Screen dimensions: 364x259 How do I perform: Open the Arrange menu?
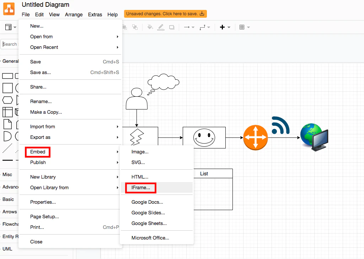74,15
